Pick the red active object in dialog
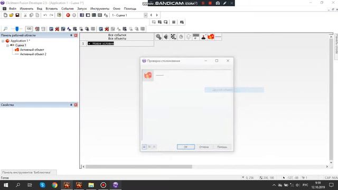338x190 pixels. point(148,75)
